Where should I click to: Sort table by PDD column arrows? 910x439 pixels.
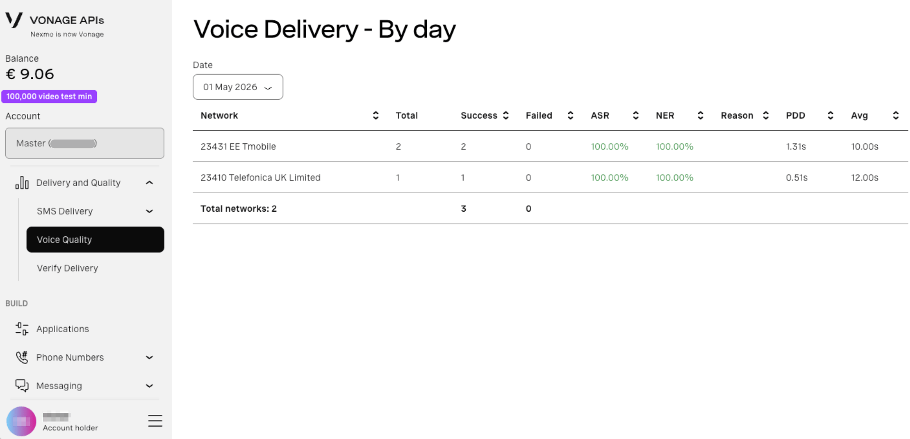click(830, 115)
